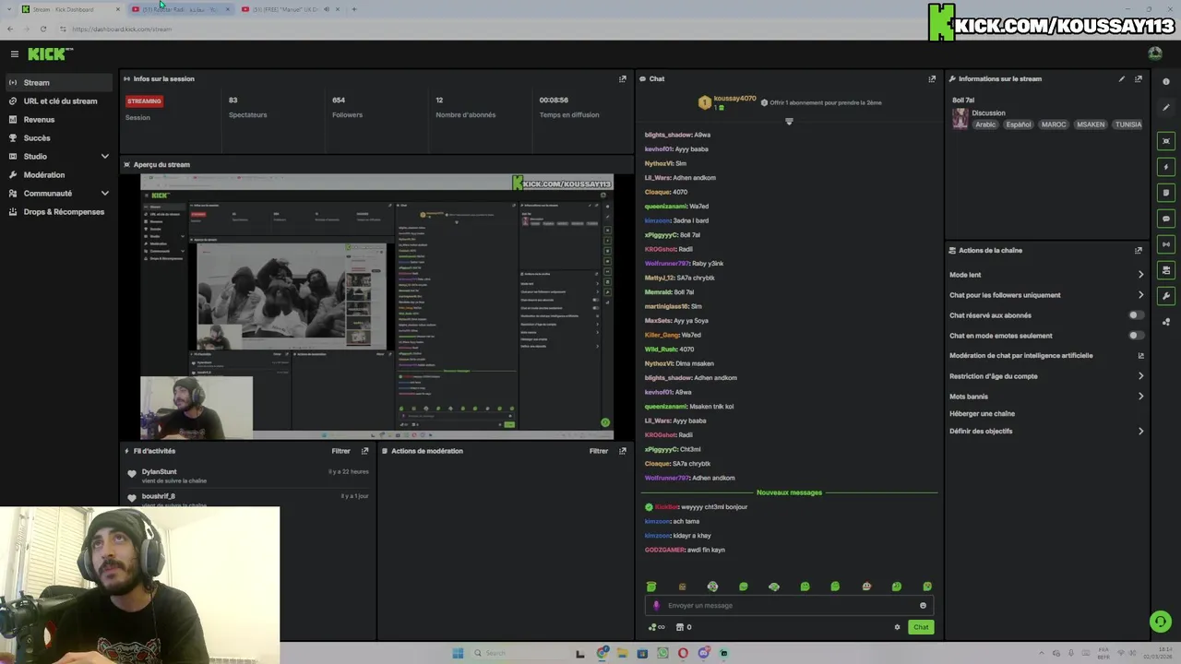The height and width of the screenshot is (664, 1181).
Task: Open Filtrer in Fil d'activités
Action: (x=340, y=451)
